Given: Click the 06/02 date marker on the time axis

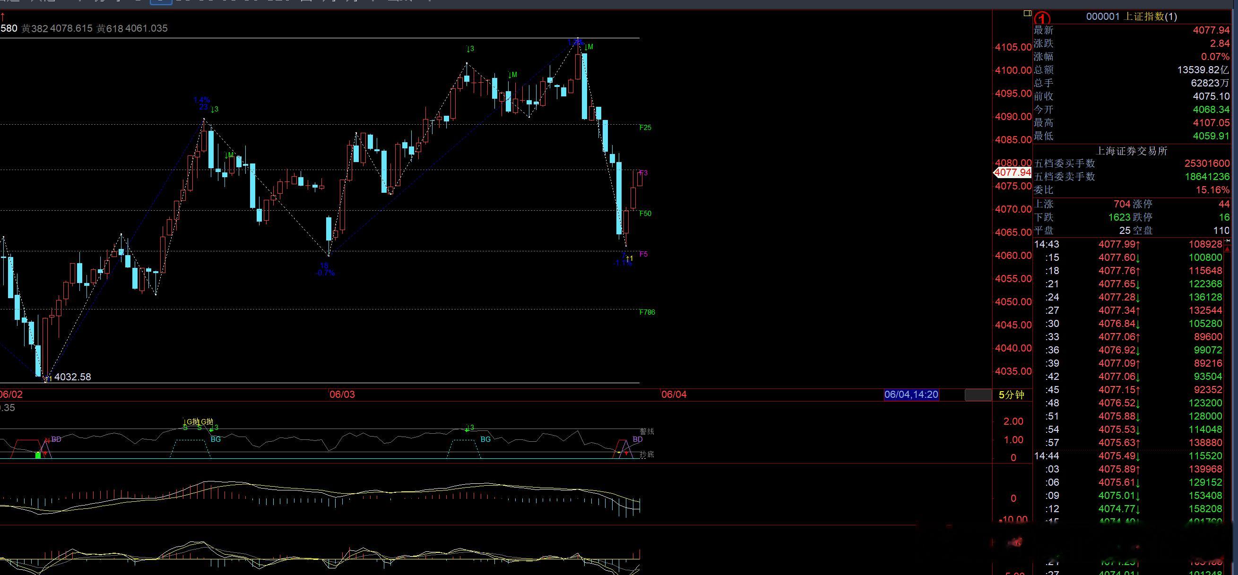Looking at the screenshot, I should [11, 395].
